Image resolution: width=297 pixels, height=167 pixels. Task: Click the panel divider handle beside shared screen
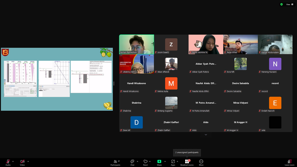click(x=114, y=83)
